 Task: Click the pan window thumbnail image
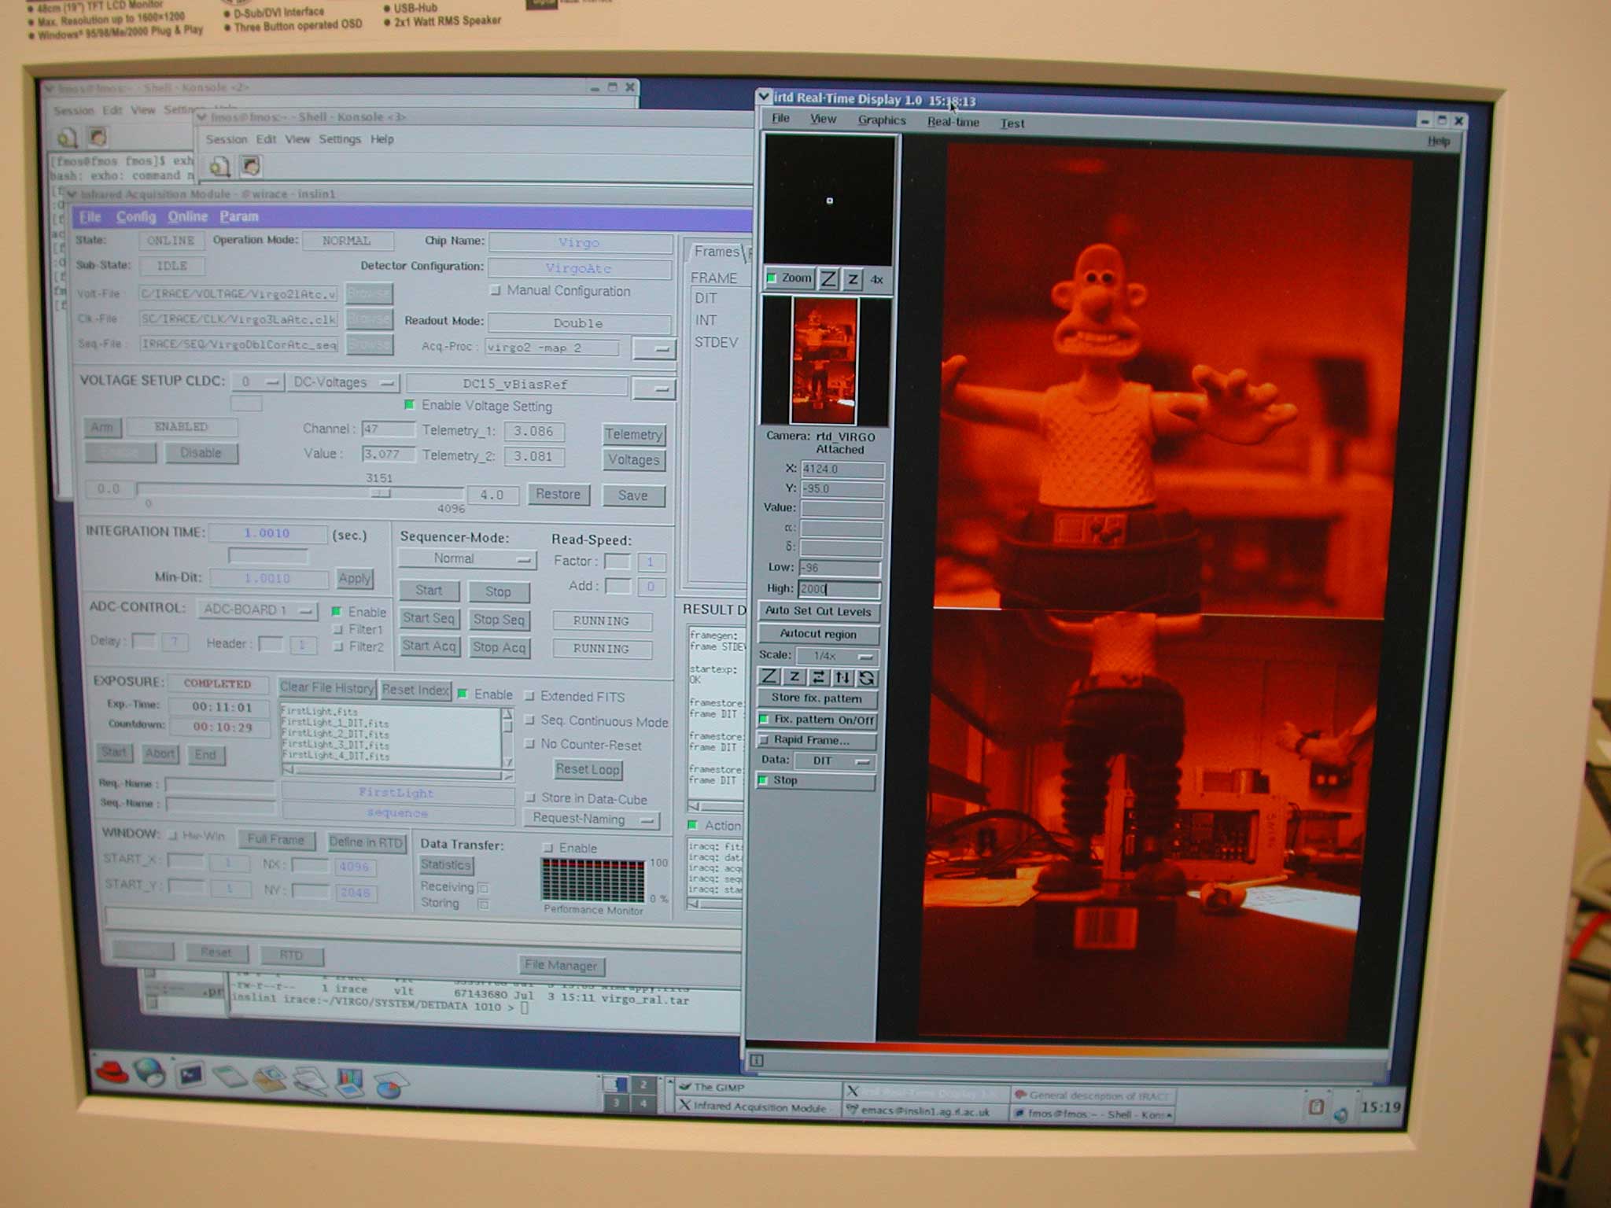[824, 361]
